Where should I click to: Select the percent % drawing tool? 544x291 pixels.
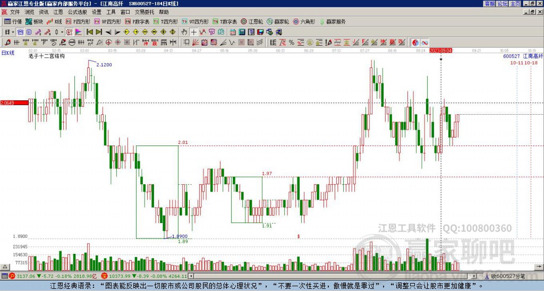click(x=292, y=42)
